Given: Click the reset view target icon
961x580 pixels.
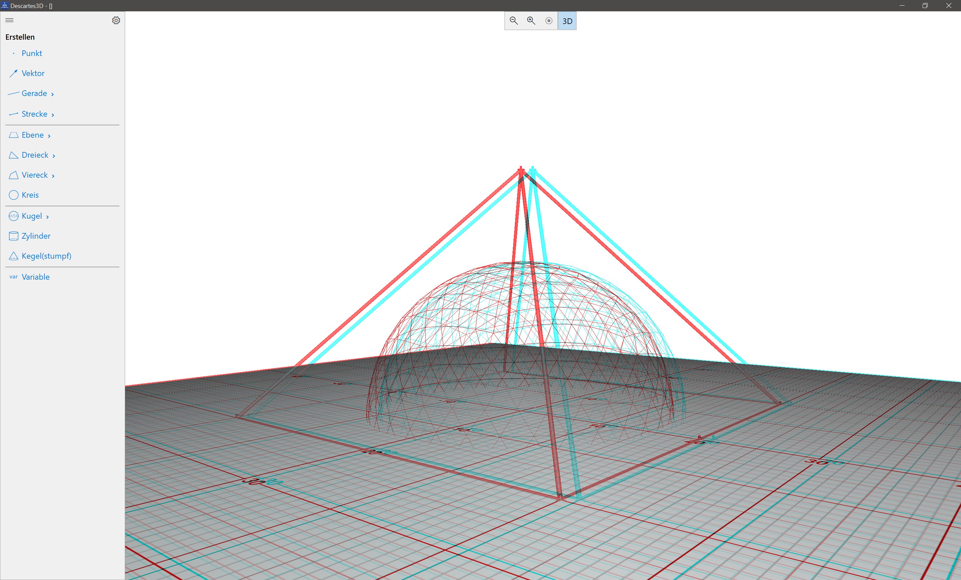Looking at the screenshot, I should point(549,21).
